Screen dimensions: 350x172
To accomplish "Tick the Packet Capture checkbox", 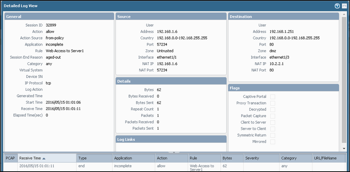I will (272, 116).
